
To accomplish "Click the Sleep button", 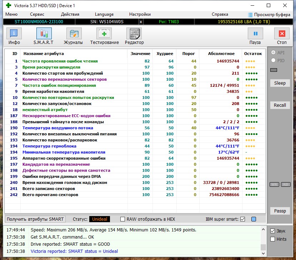I will pyautogui.click(x=280, y=83).
